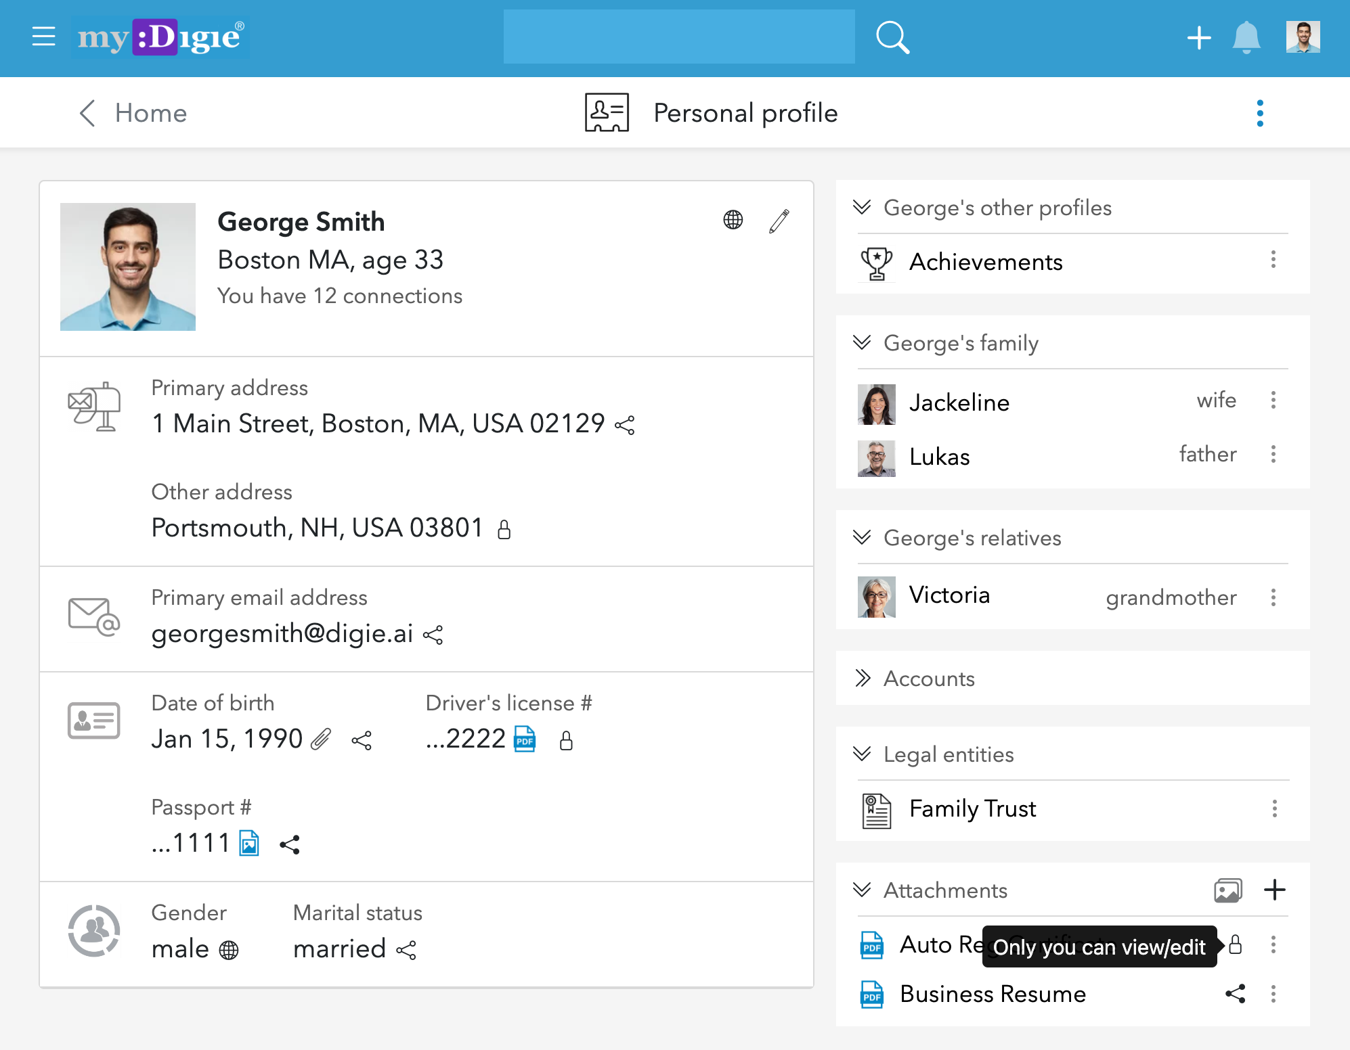Viewport: 1350px width, 1050px height.
Task: Collapse the Legal entities section
Action: coord(862,754)
